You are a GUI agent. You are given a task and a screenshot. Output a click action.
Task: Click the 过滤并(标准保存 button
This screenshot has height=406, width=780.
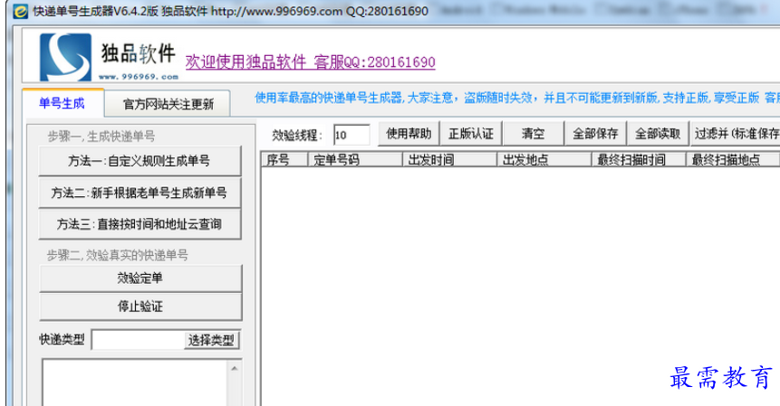pos(736,134)
